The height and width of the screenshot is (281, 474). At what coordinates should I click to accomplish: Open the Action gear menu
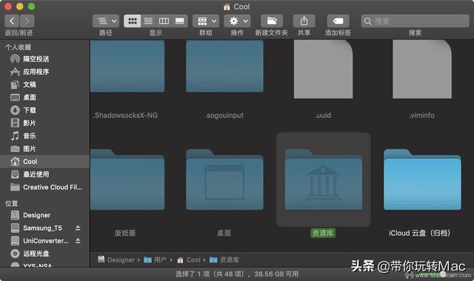coord(237,22)
